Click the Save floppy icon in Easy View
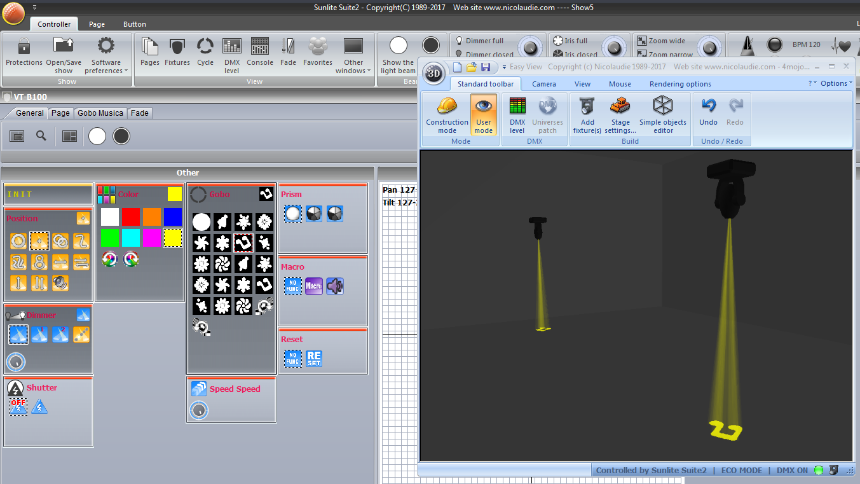860x484 pixels. (486, 67)
